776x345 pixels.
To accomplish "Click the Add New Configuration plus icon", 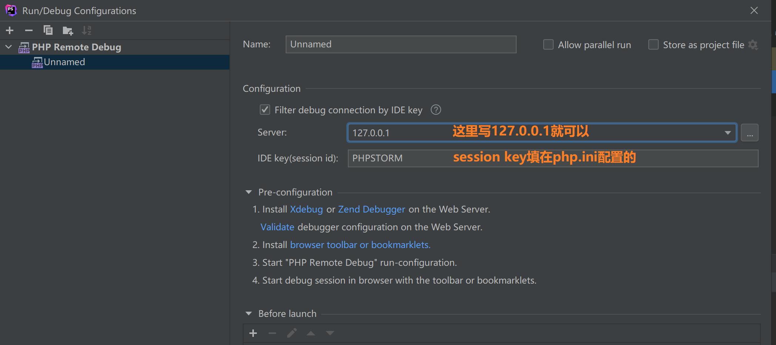I will coord(10,30).
